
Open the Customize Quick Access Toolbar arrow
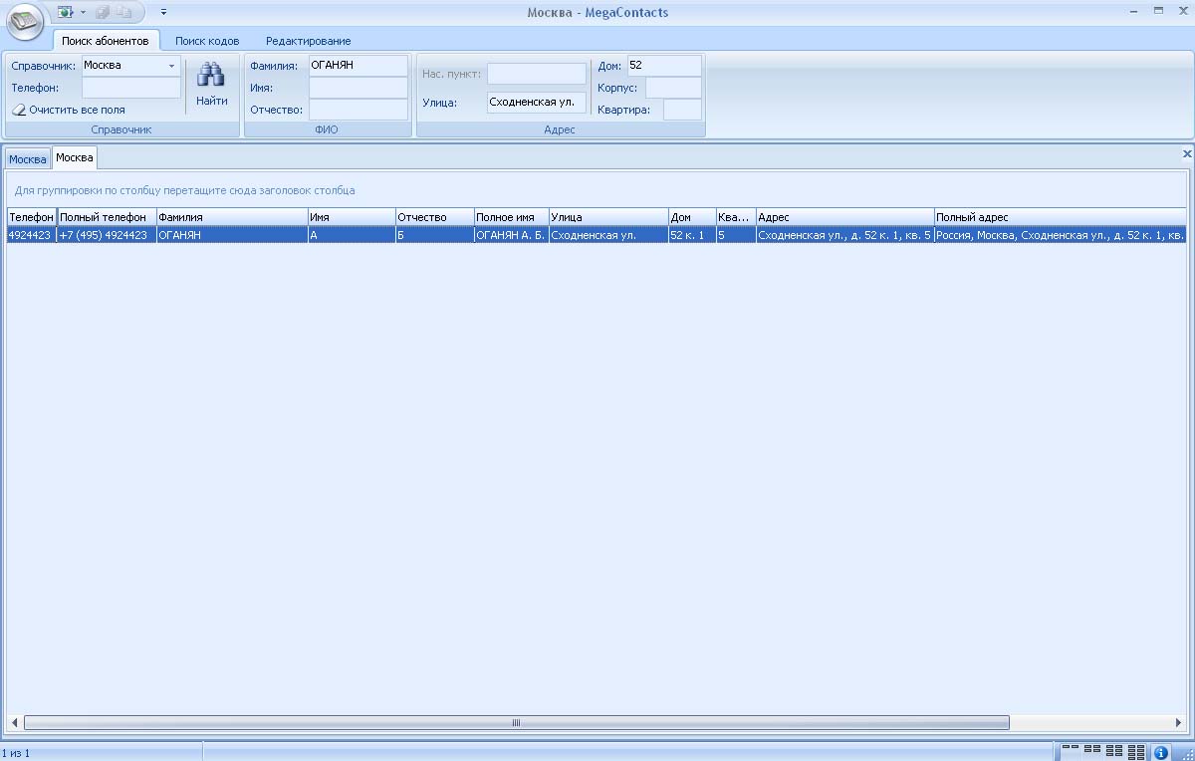coord(163,12)
